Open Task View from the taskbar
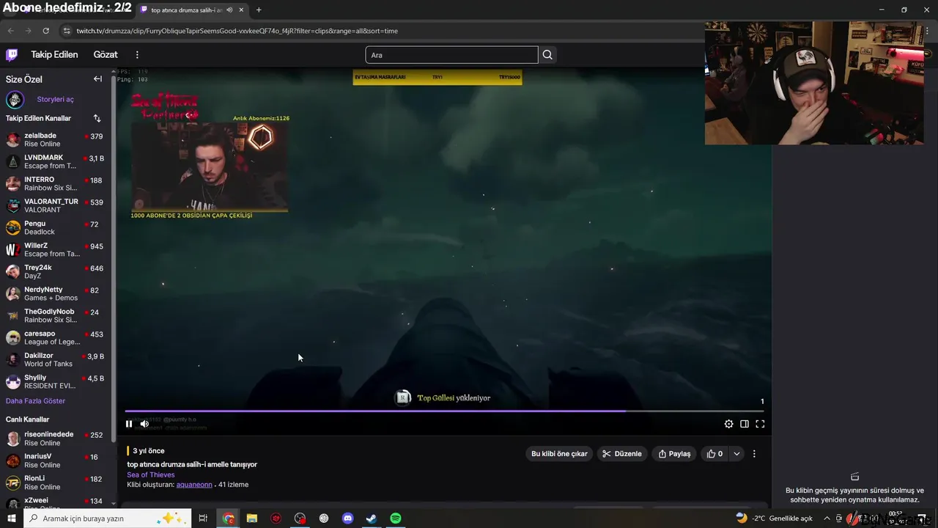Screen dimensions: 938x528 pyautogui.click(x=203, y=518)
